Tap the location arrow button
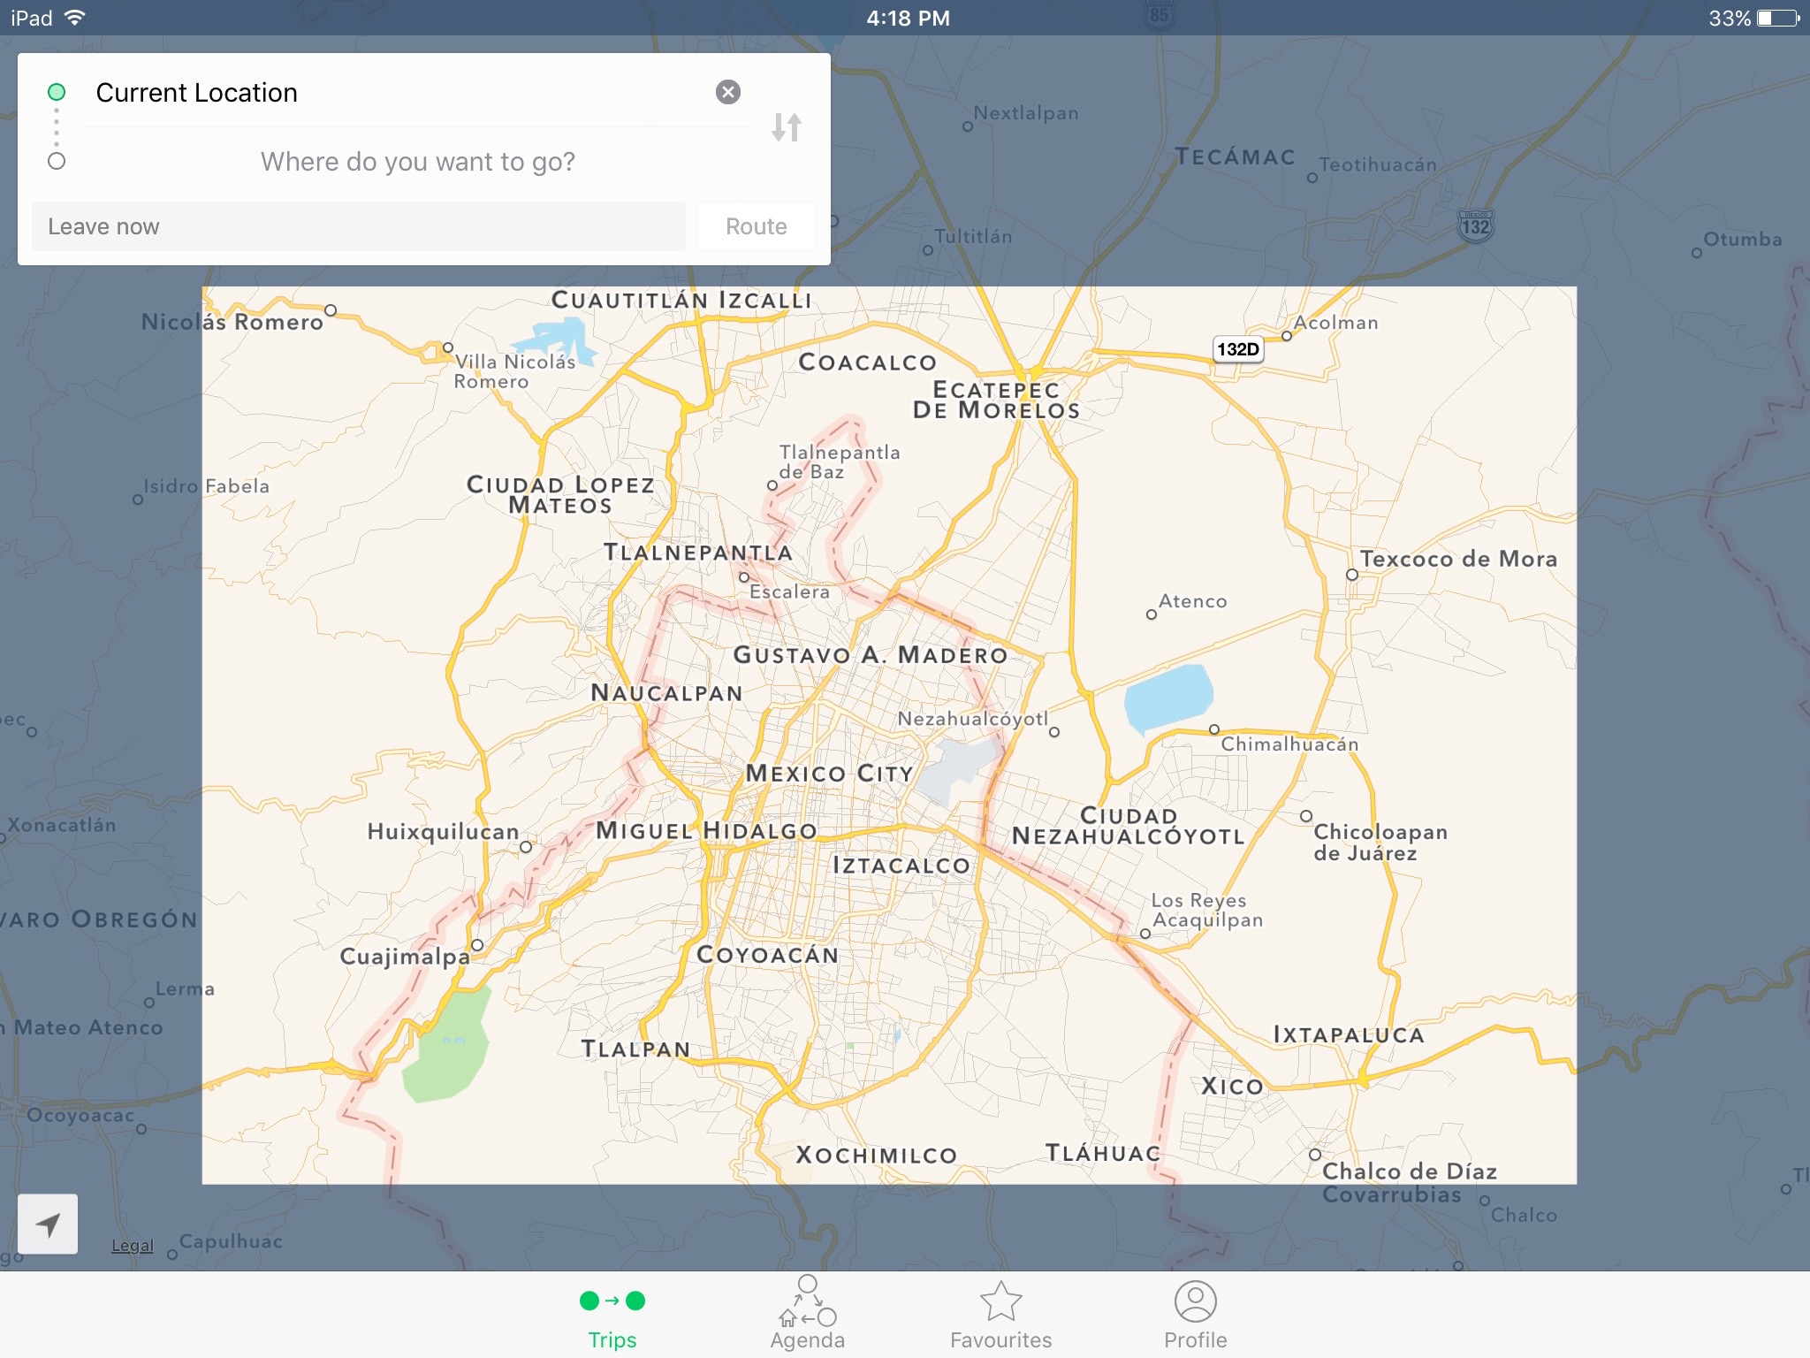Screen dimensions: 1810x1358 48,1224
